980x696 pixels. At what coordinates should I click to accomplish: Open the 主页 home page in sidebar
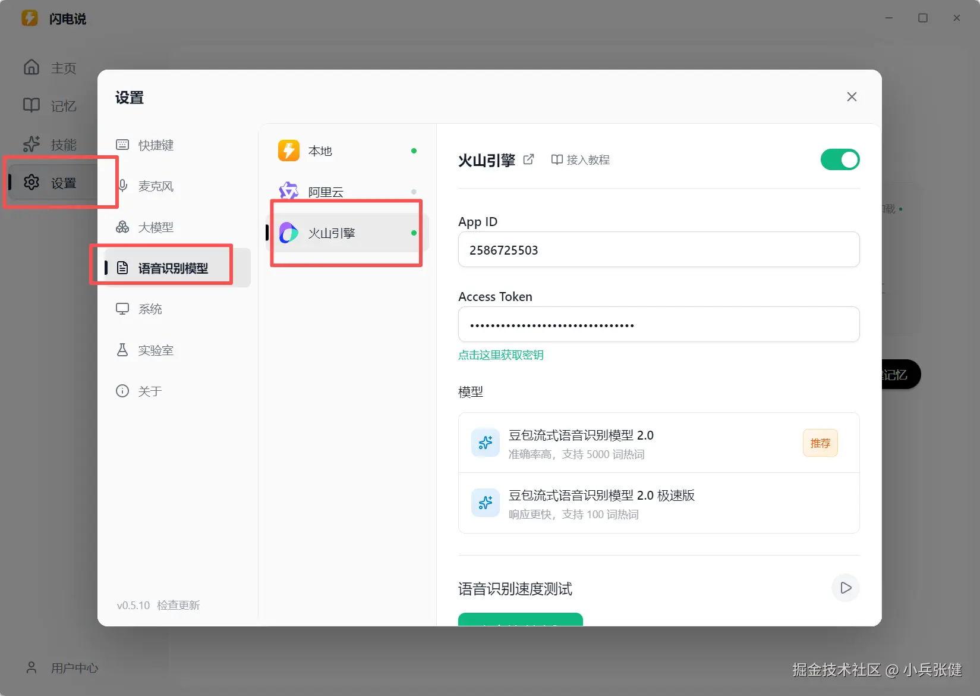[51, 68]
